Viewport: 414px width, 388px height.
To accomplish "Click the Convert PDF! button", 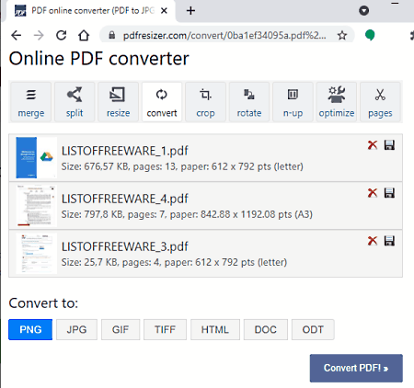I will tap(356, 368).
